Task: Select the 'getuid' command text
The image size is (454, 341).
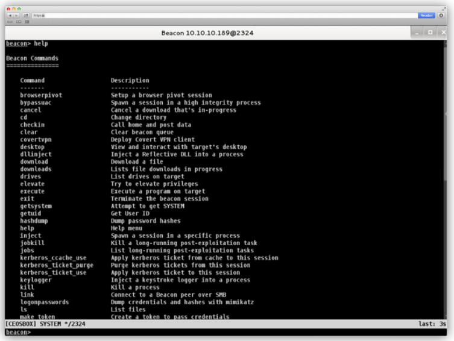Action: click(31, 213)
